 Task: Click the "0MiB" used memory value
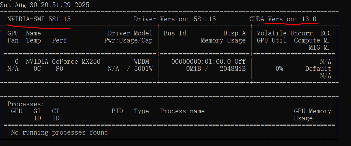click(193, 69)
